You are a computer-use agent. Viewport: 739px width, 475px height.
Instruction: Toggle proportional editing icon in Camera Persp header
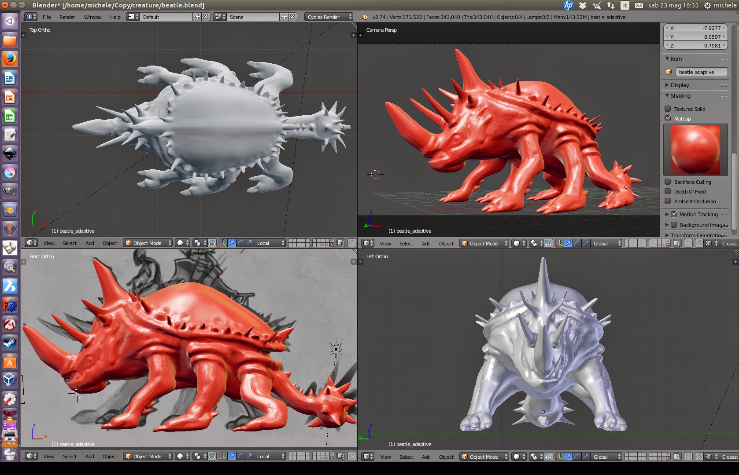coord(688,243)
